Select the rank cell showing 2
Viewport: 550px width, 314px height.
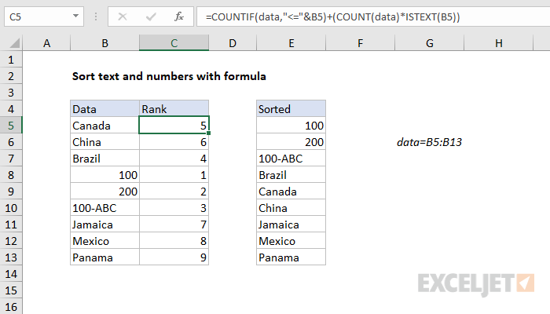[x=174, y=192]
